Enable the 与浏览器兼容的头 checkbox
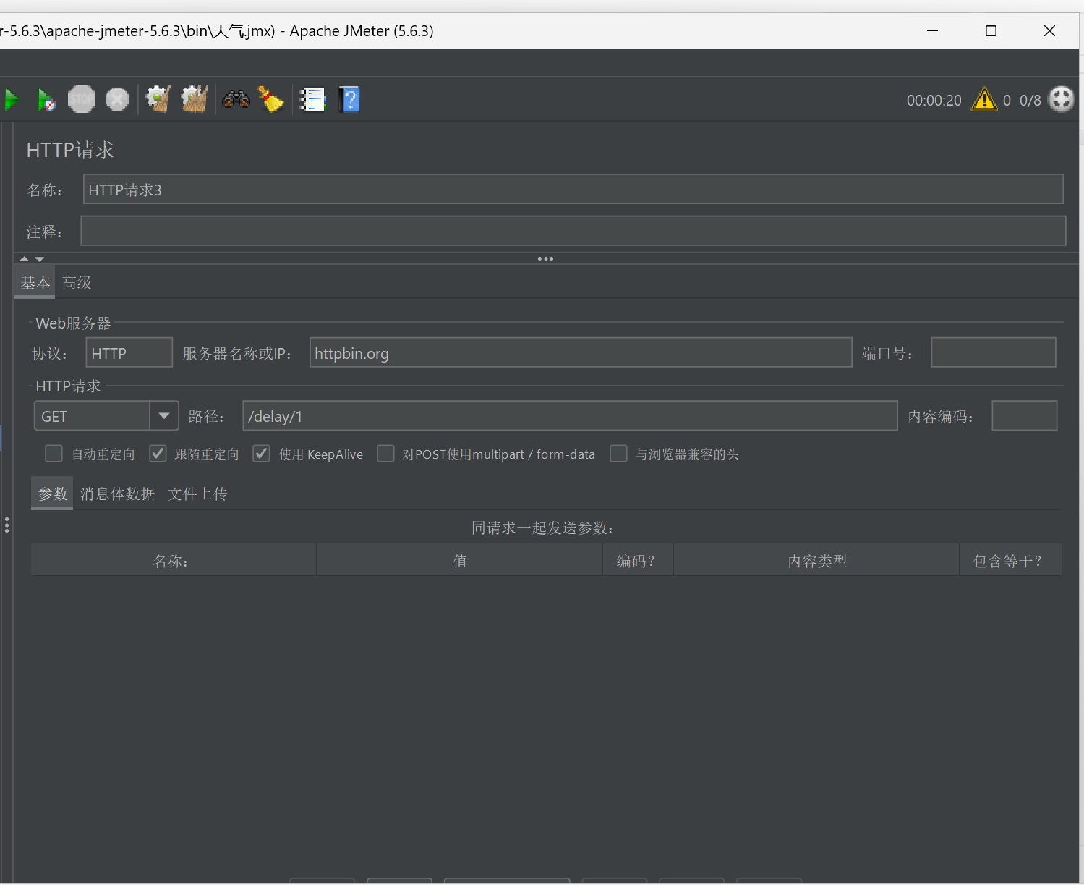The width and height of the screenshot is (1084, 885). (618, 454)
